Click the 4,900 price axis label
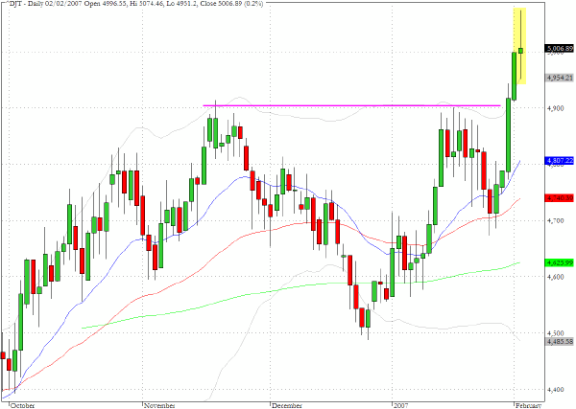This screenshot has height=409, width=576. coord(556,108)
